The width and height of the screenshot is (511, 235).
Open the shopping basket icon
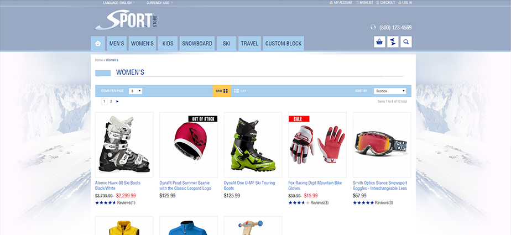[x=379, y=41]
